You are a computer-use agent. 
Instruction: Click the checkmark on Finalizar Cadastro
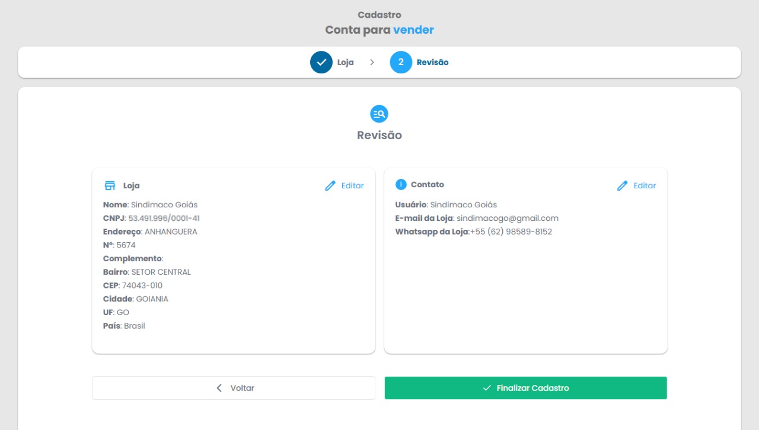(487, 388)
